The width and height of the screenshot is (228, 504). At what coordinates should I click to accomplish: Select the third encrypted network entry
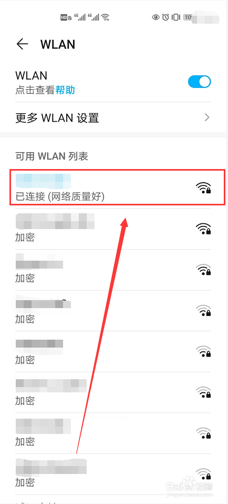pos(113,311)
